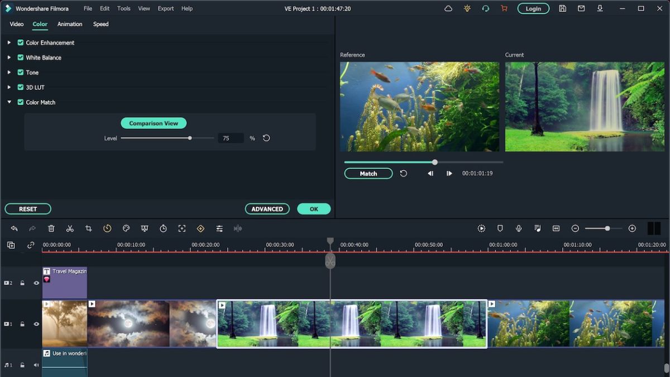Open the Speed tool (yellow circular icon)
Screen dimensions: 670x377
pos(107,228)
